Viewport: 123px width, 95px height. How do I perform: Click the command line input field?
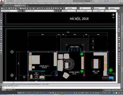(x=61, y=88)
